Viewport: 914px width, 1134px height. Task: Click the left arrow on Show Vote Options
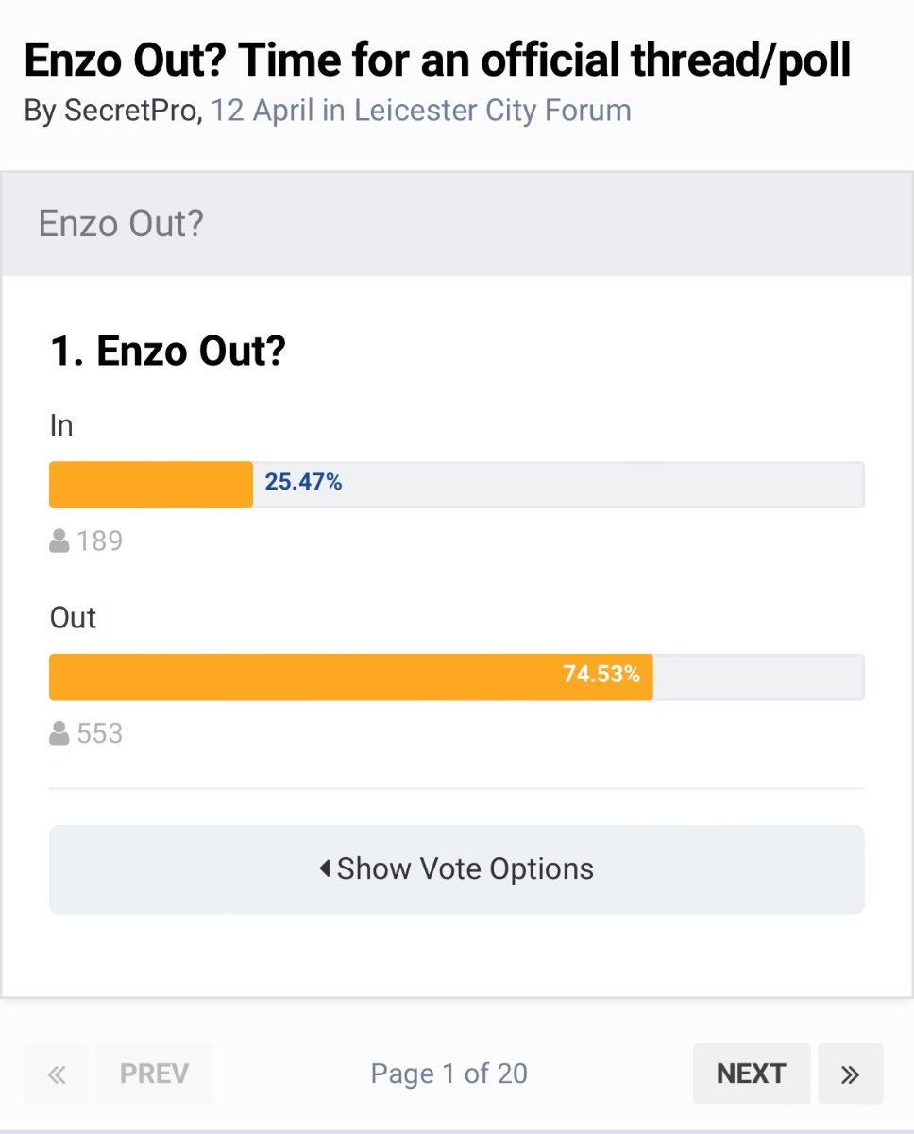click(324, 868)
